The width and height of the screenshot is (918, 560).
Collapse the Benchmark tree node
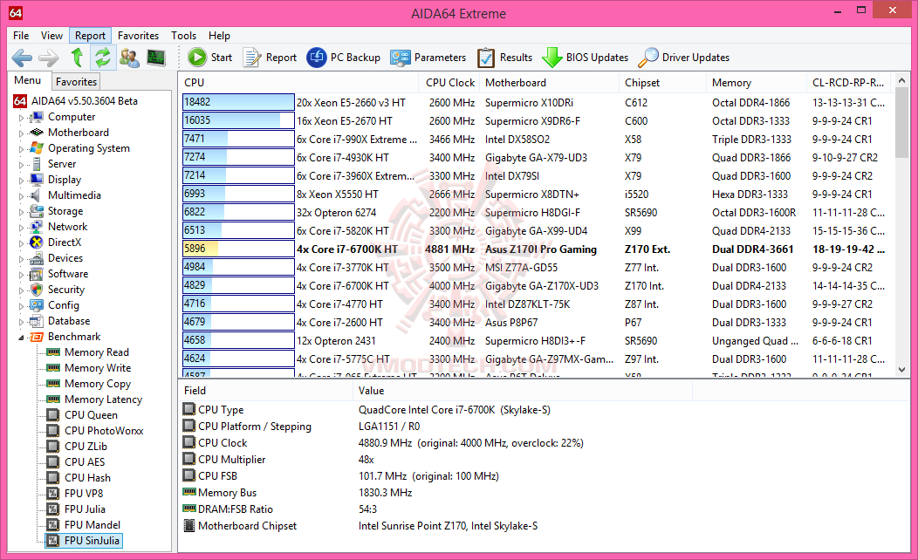pos(21,337)
